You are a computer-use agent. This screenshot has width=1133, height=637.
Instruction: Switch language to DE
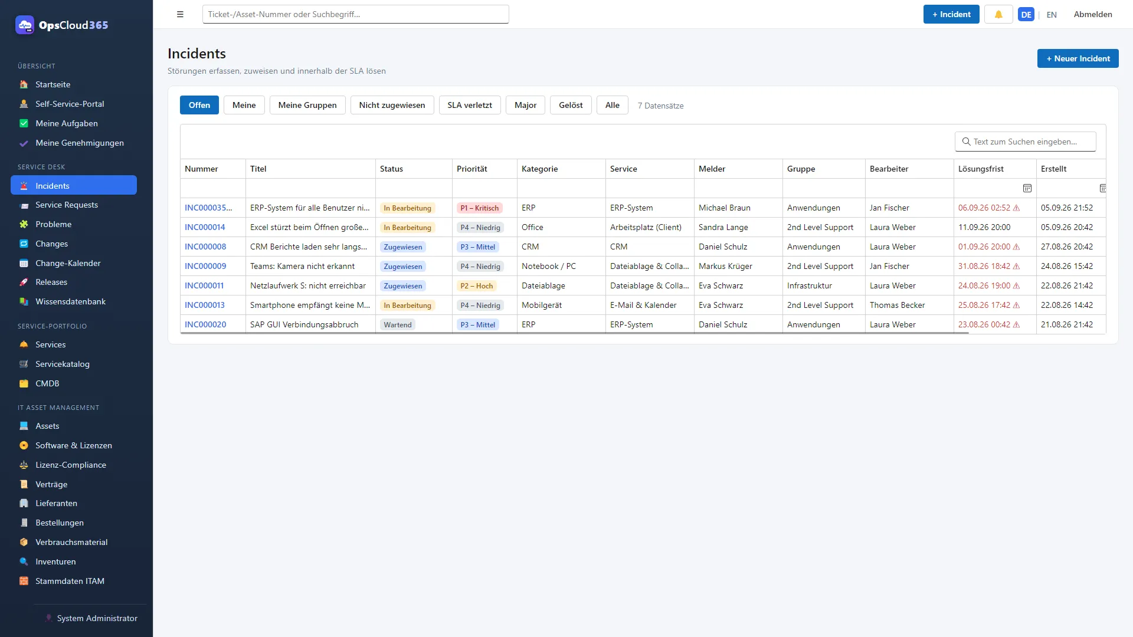pos(1026,15)
